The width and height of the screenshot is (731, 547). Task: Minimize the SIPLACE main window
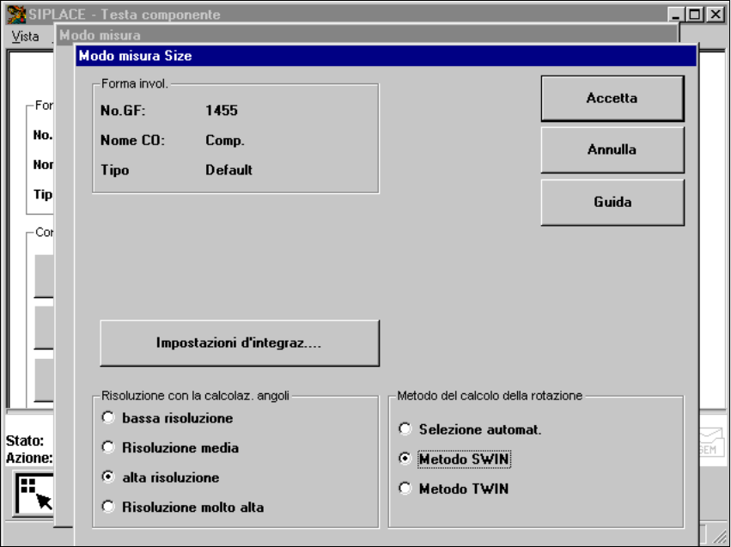tap(676, 15)
